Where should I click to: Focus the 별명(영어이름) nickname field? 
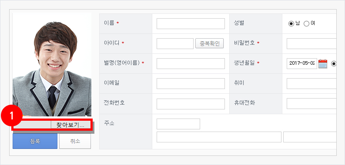pos(191,63)
